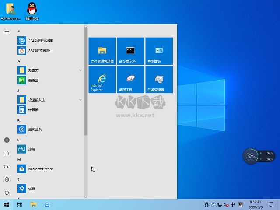Open the 连接 (Connect) app

pos(50,149)
